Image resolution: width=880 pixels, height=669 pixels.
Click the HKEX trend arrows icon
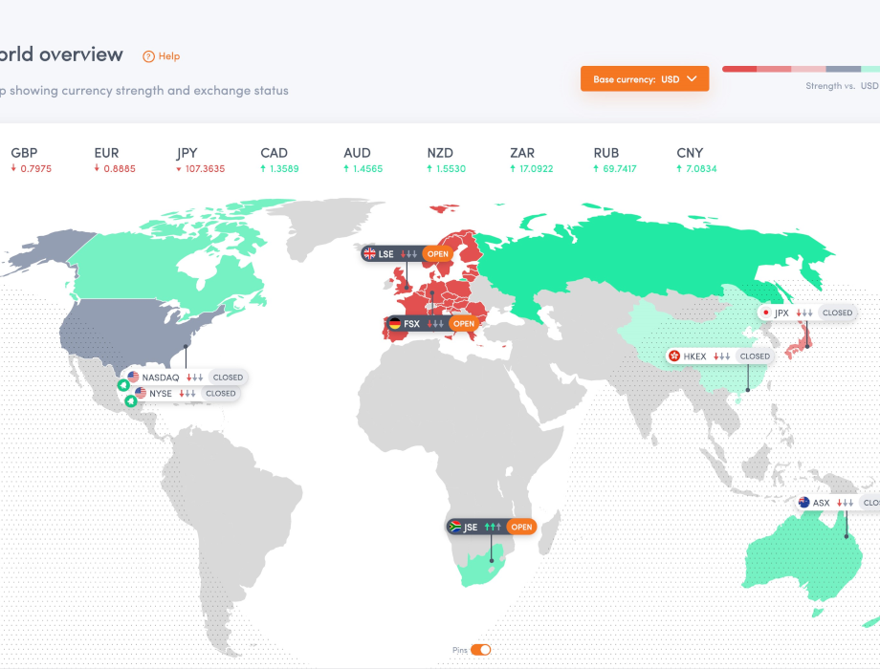[722, 356]
